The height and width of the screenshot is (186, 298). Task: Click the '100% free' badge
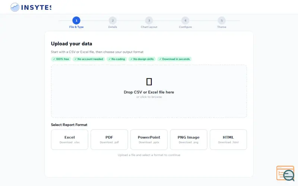coord(61,59)
